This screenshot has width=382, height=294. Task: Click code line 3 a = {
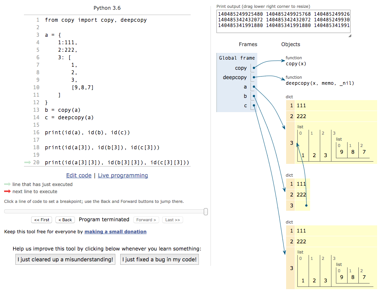(53, 35)
